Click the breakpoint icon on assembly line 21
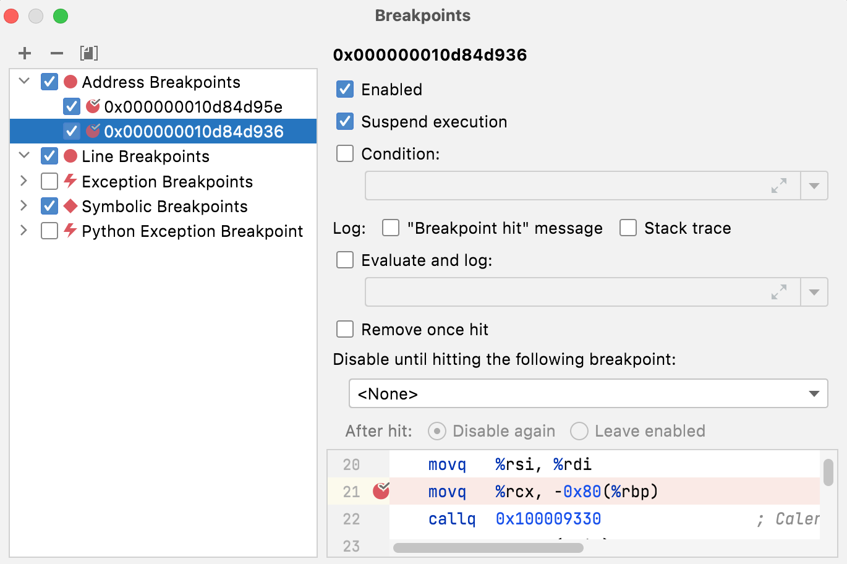The width and height of the screenshot is (847, 564). [382, 491]
